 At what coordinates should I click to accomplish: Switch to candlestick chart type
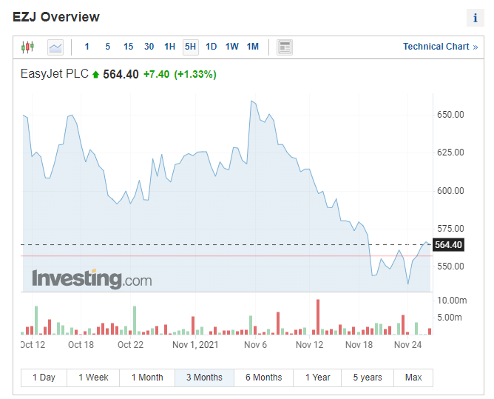click(27, 47)
